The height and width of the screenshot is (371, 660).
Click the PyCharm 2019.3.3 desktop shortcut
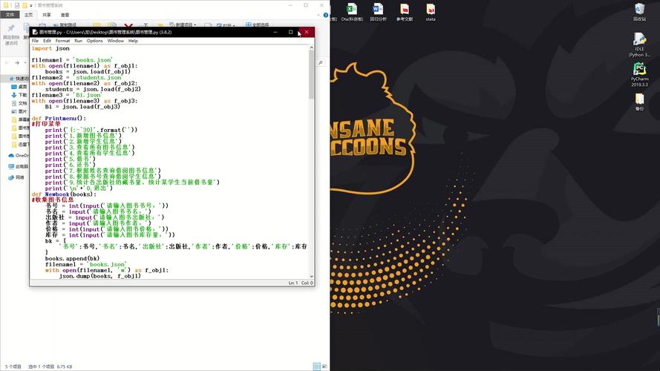(x=639, y=75)
